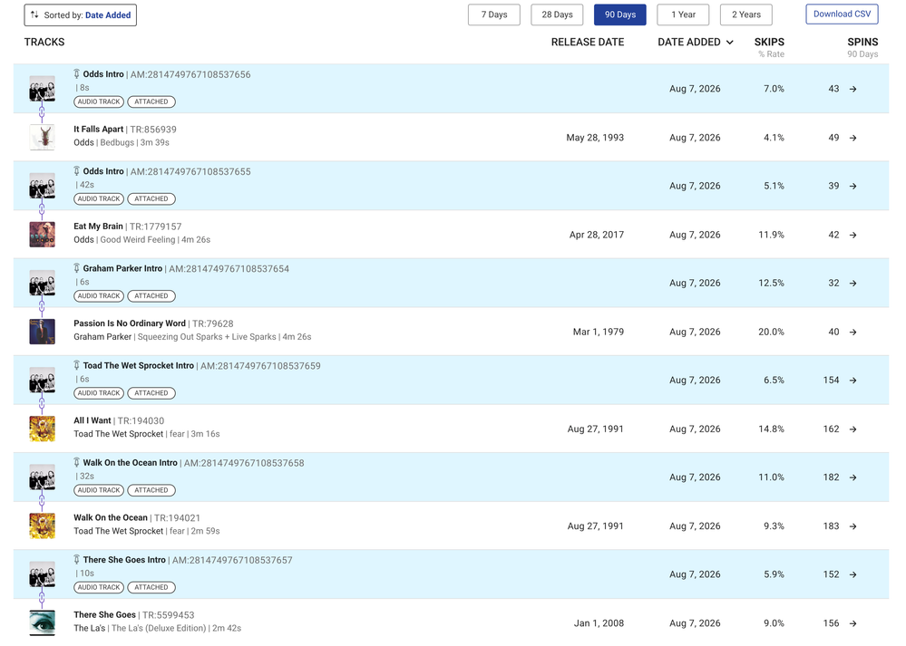Open the track title Walk On the Ocean
The height and width of the screenshot is (646, 906).
click(111, 518)
